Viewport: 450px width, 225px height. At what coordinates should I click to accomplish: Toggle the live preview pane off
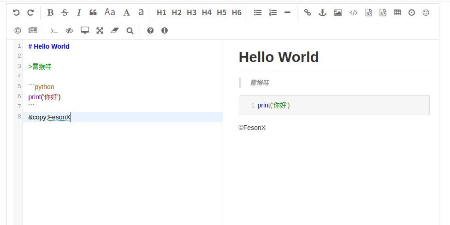coord(70,31)
